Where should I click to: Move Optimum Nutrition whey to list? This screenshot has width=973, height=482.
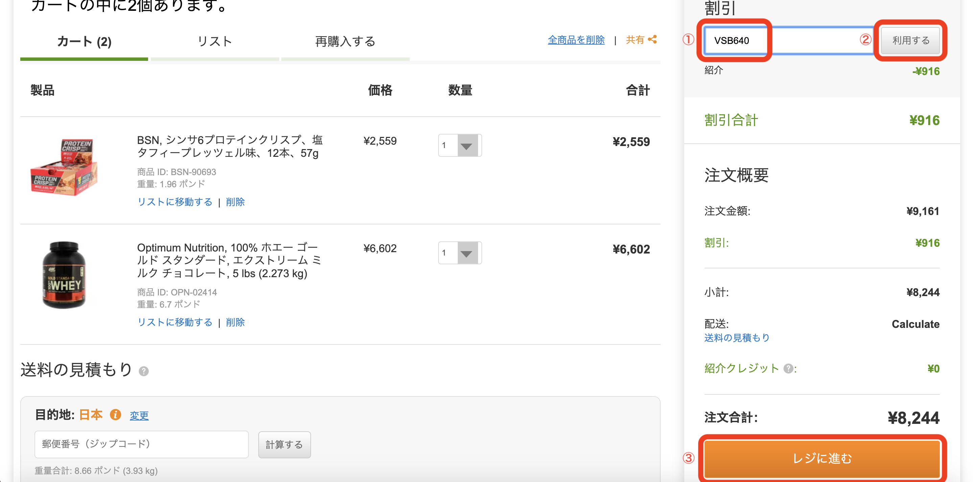pos(175,322)
